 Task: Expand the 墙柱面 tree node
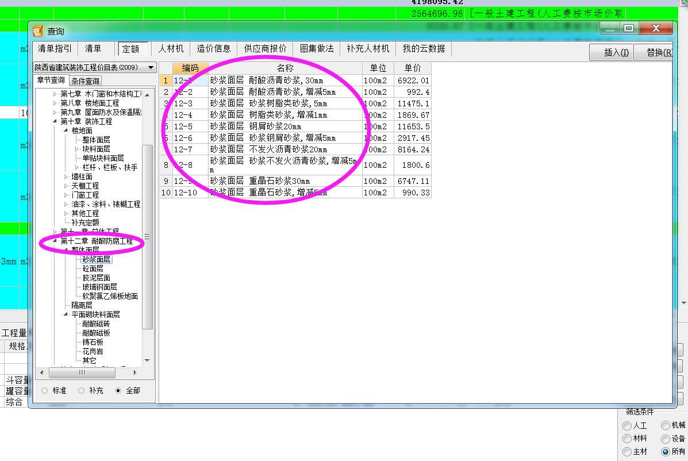(66, 177)
